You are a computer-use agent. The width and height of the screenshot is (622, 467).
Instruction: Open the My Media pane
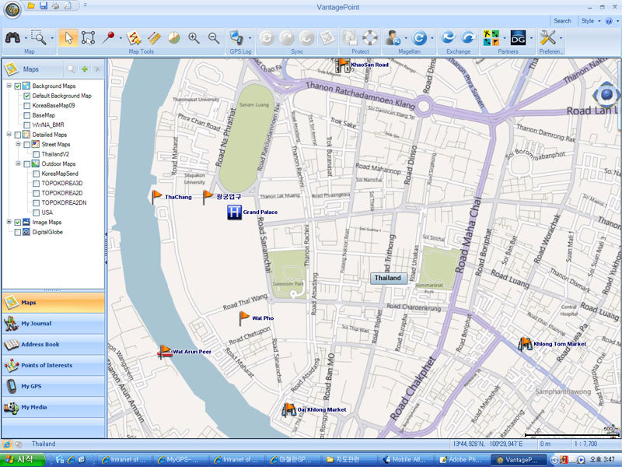click(53, 407)
